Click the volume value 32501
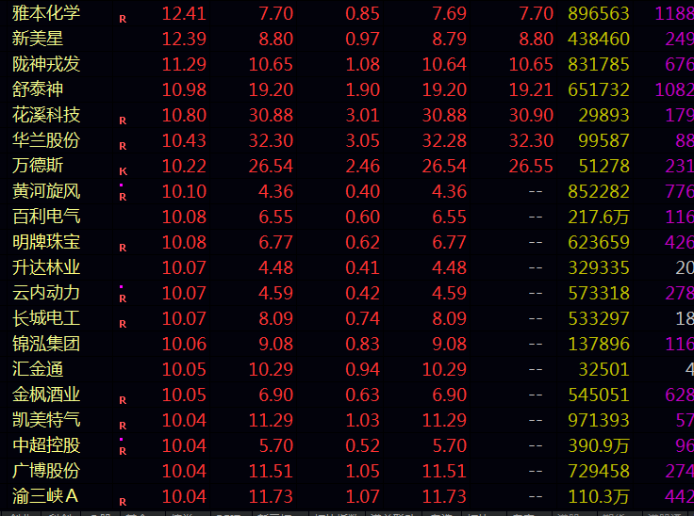The height and width of the screenshot is (516, 694). pyautogui.click(x=603, y=370)
